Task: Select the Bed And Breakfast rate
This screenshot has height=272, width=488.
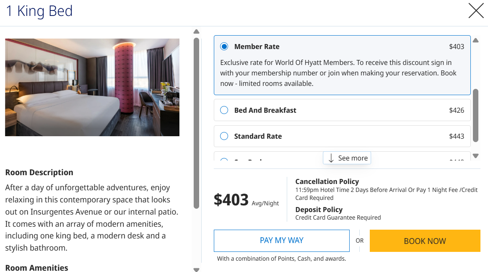Action: coord(224,110)
